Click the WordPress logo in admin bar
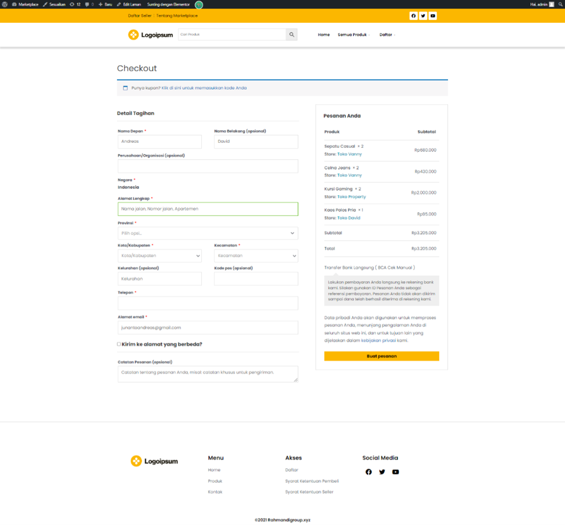Image resolution: width=565 pixels, height=525 pixels. 5,4
